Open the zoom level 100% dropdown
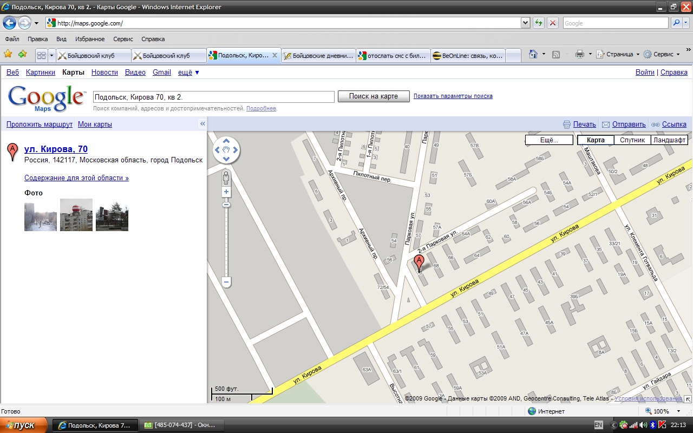693x433 pixels. click(679, 411)
